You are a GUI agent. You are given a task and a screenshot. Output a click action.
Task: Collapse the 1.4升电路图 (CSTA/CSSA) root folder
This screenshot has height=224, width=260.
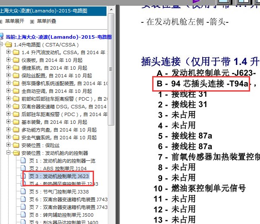click(1, 44)
